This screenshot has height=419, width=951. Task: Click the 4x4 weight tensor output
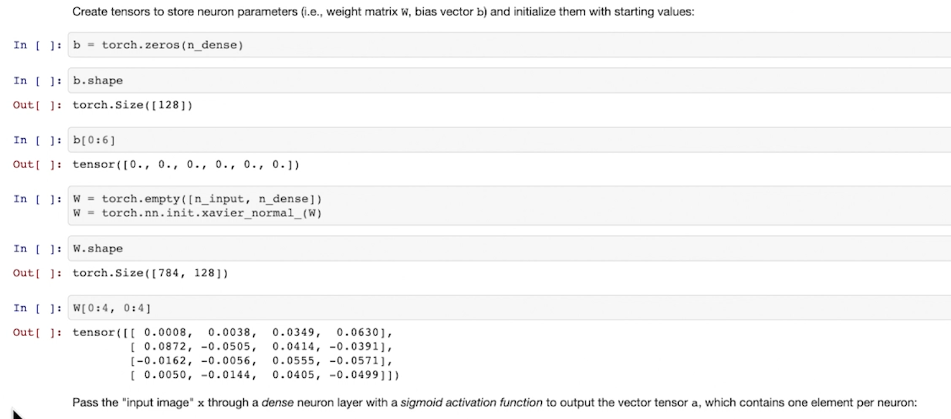coord(236,353)
